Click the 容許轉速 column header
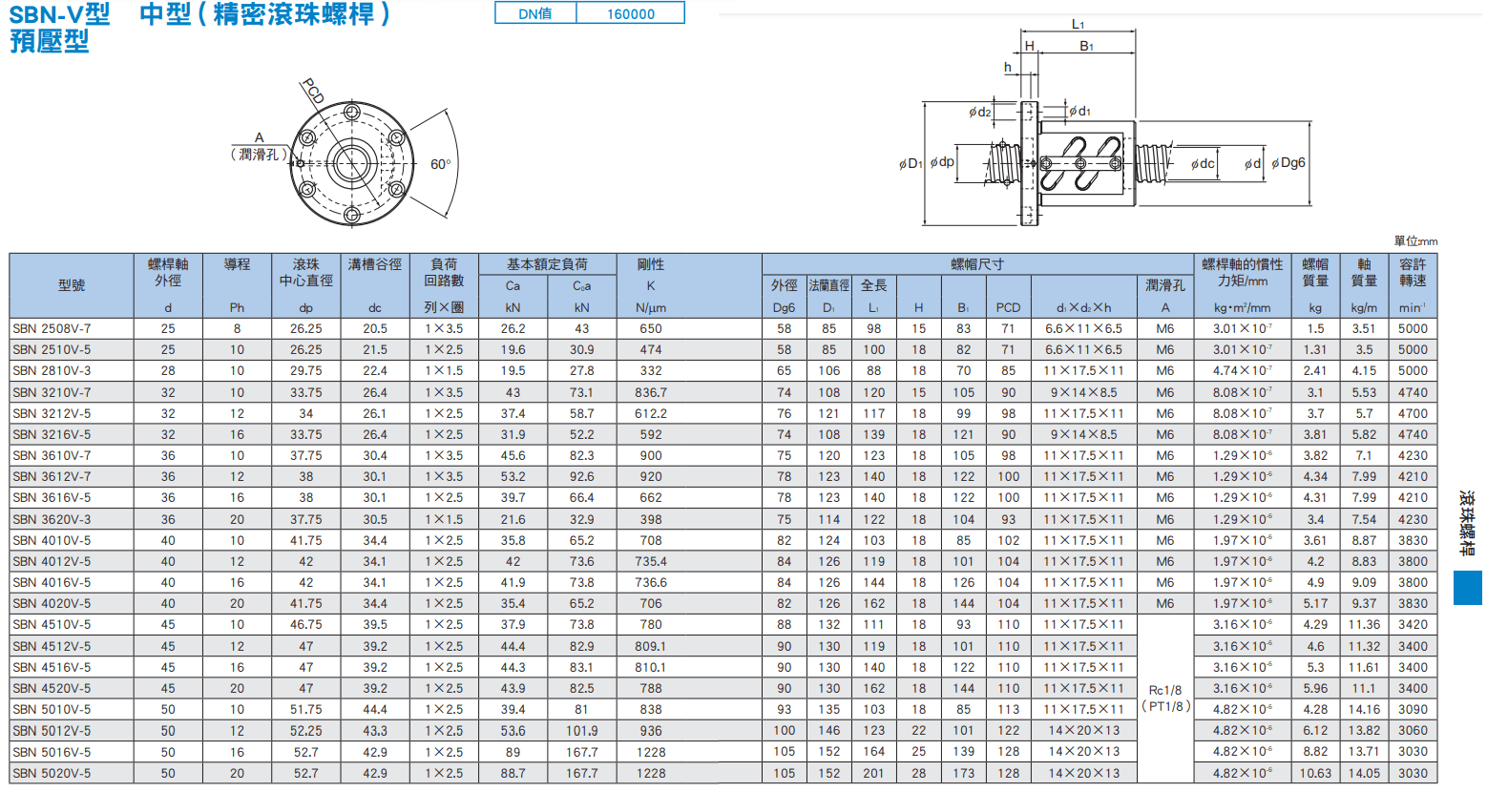 coord(1414,285)
